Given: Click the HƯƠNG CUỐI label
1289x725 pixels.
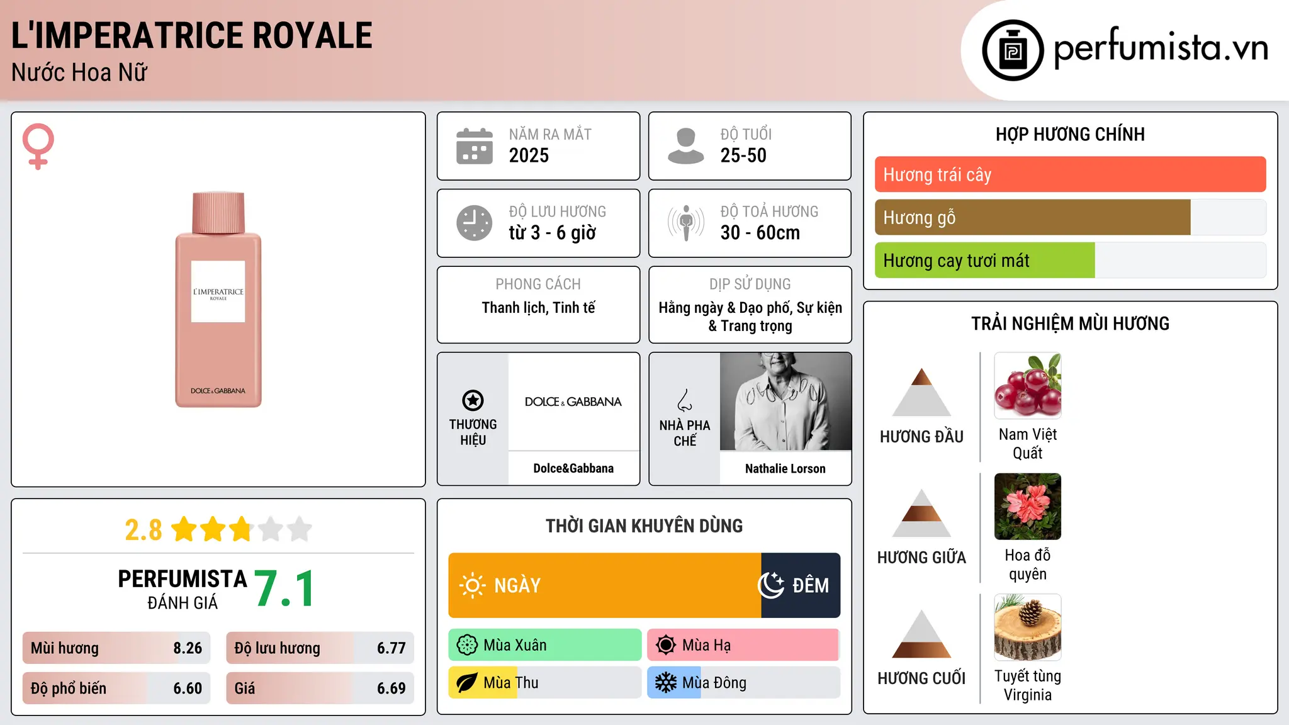Looking at the screenshot, I should click(921, 678).
